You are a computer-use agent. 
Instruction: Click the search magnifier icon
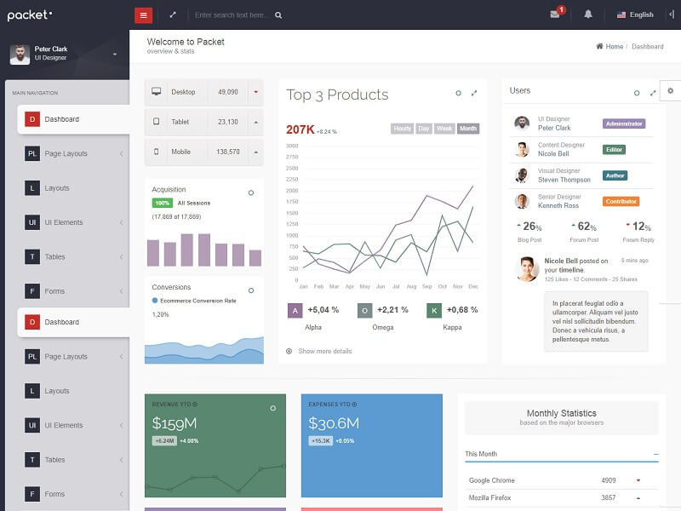tap(278, 15)
